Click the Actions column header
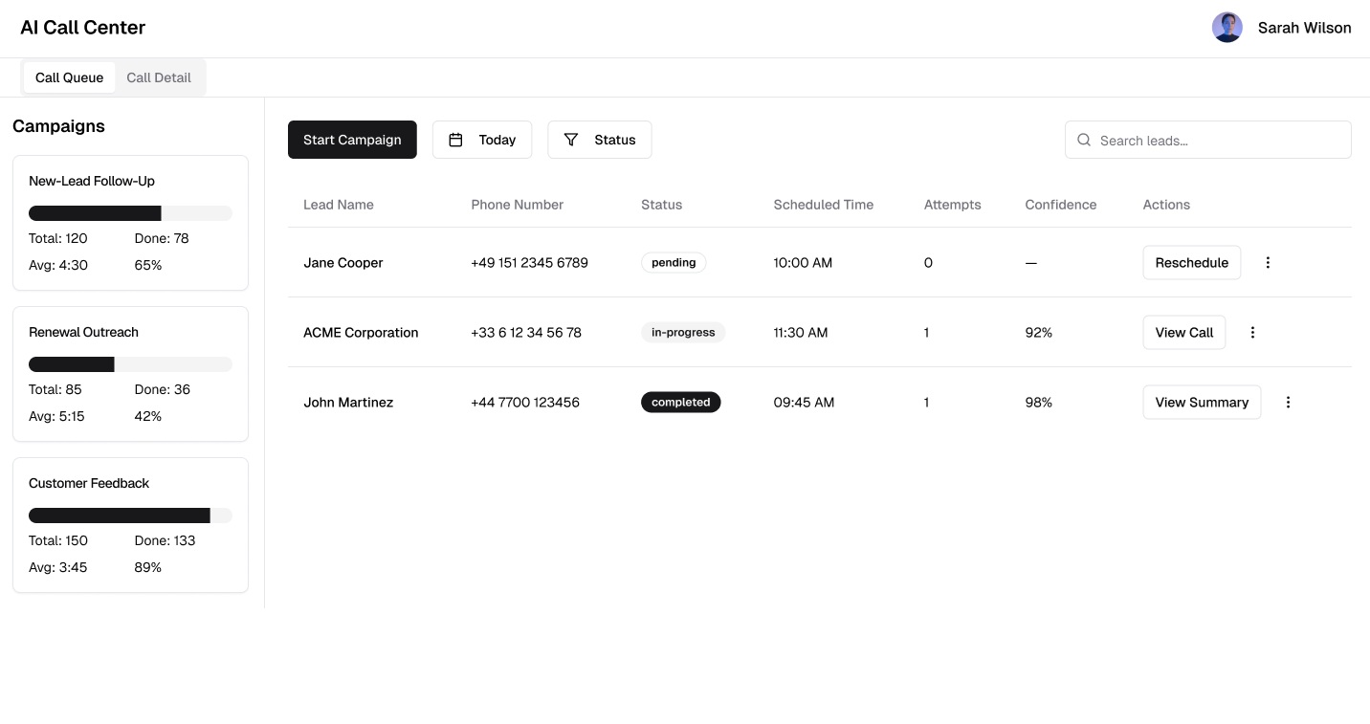 click(1166, 205)
